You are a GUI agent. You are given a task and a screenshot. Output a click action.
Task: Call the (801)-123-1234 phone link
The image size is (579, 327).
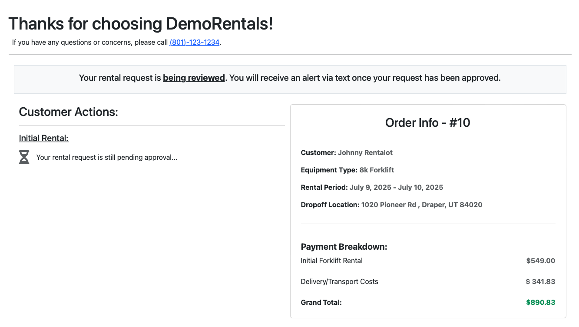pyautogui.click(x=195, y=42)
